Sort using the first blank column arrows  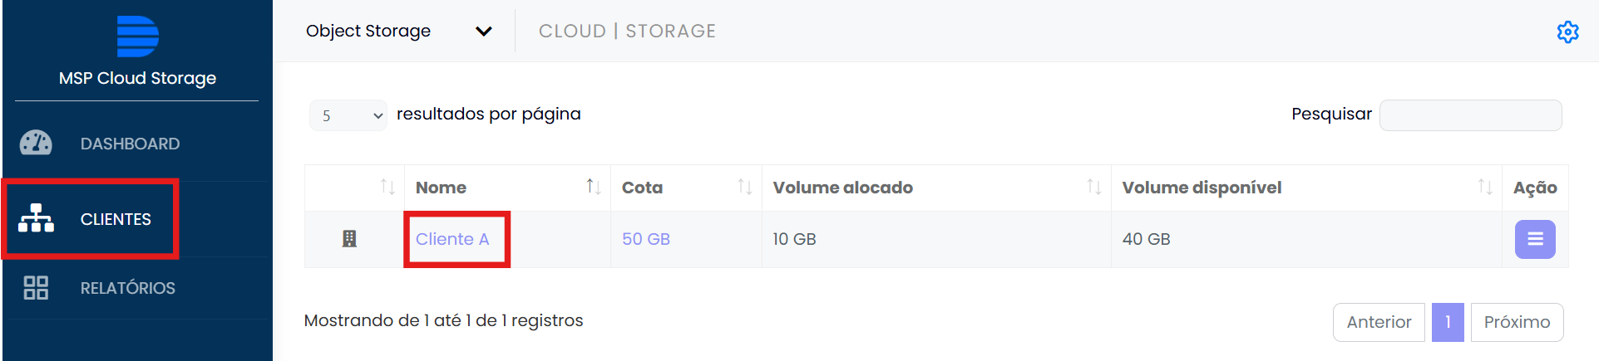(x=387, y=187)
